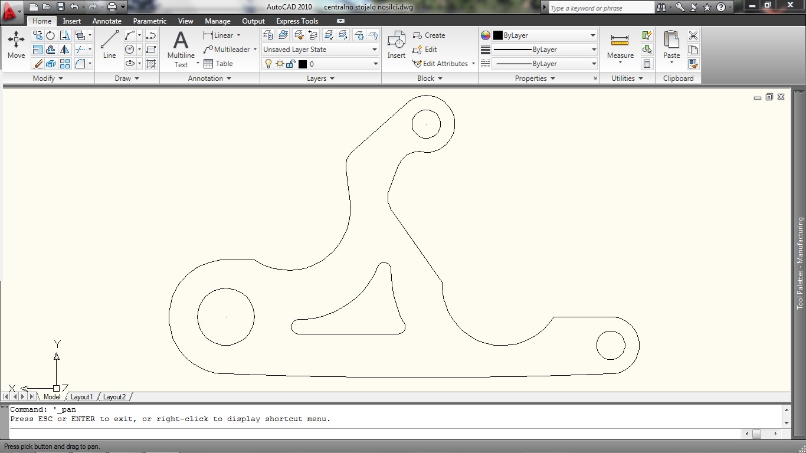Viewport: 806px width, 453px height.
Task: Select the Trim tool
Action: [x=80, y=50]
